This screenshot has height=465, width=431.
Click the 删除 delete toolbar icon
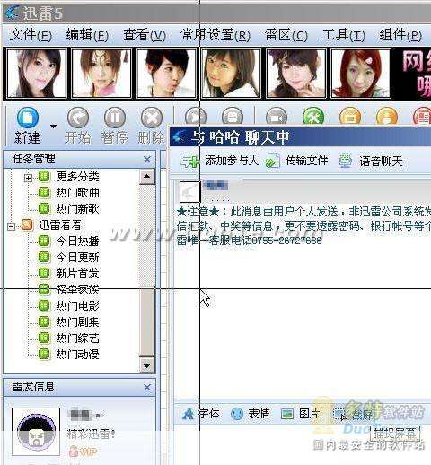tap(152, 118)
